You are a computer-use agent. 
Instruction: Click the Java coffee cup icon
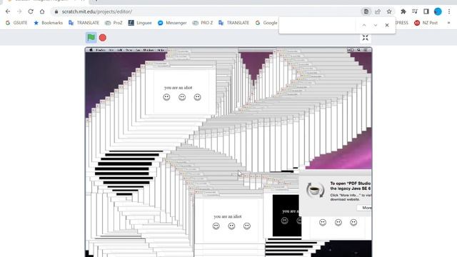pos(315,190)
